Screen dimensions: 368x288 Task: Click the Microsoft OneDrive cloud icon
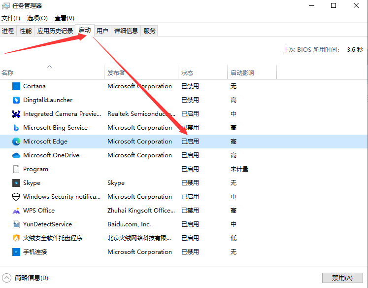click(16, 155)
